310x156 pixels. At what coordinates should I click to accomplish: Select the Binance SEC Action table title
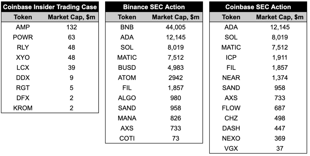tap(154, 7)
